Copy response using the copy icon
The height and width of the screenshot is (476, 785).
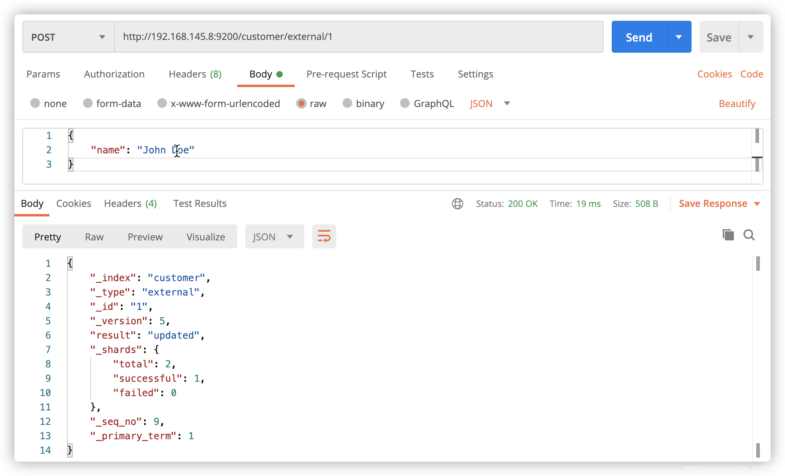(728, 235)
